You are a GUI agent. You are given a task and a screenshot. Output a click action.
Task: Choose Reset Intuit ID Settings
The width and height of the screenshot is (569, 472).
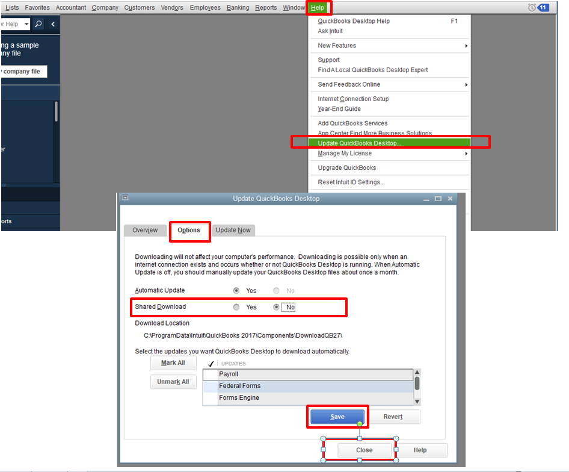coord(389,182)
